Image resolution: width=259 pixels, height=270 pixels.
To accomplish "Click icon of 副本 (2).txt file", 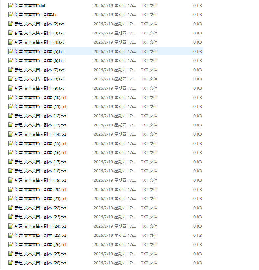I will pyautogui.click(x=11, y=24).
